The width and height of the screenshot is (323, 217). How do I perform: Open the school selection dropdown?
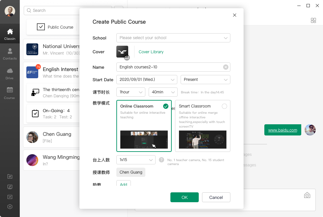(173, 38)
